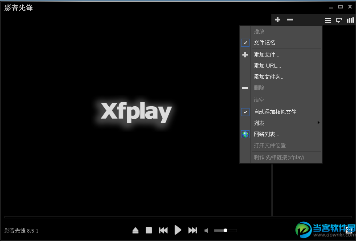This screenshot has height=241, width=356.
Task: Click the volume slider handle
Action: pyautogui.click(x=225, y=230)
